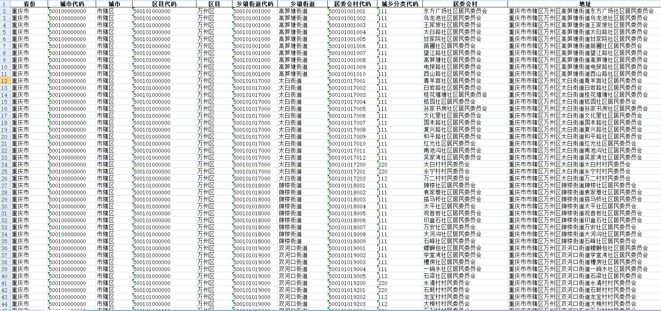Click the 乡镇街道代码 header cell
Viewport: 661px width, 311px height.
pos(255,4)
